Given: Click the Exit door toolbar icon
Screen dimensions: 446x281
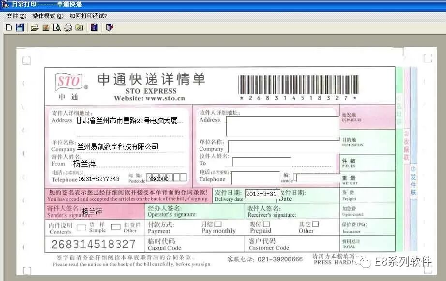Looking at the screenshot, I should [109, 28].
